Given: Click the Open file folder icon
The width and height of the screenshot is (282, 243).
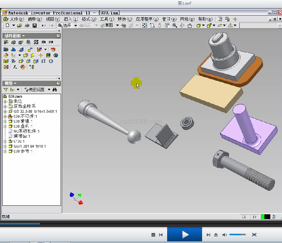Looking at the screenshot, I should pyautogui.click(x=20, y=25).
